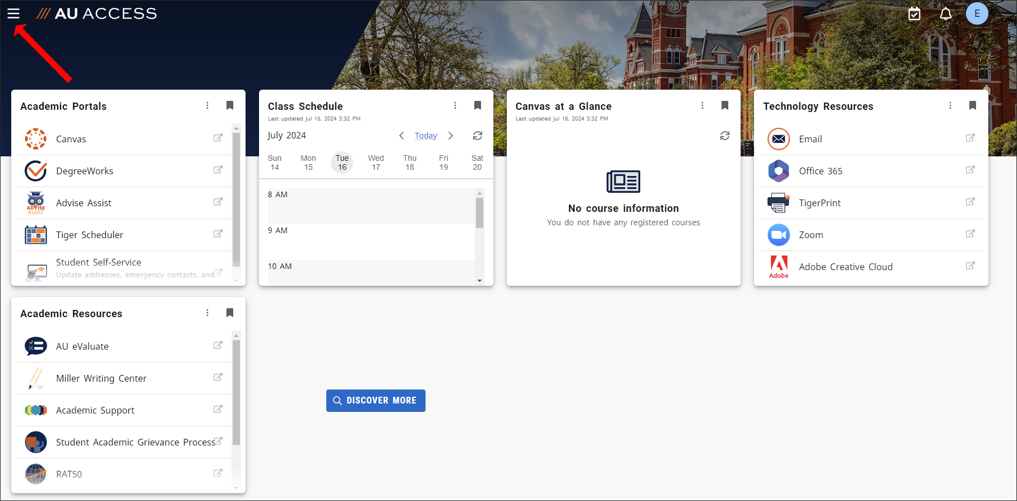This screenshot has height=501, width=1017.
Task: Click the Advise Assist owl icon
Action: pos(36,203)
